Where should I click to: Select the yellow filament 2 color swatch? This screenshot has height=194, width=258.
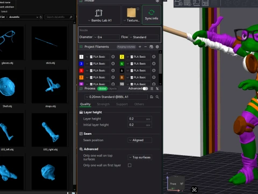click(x=122, y=57)
